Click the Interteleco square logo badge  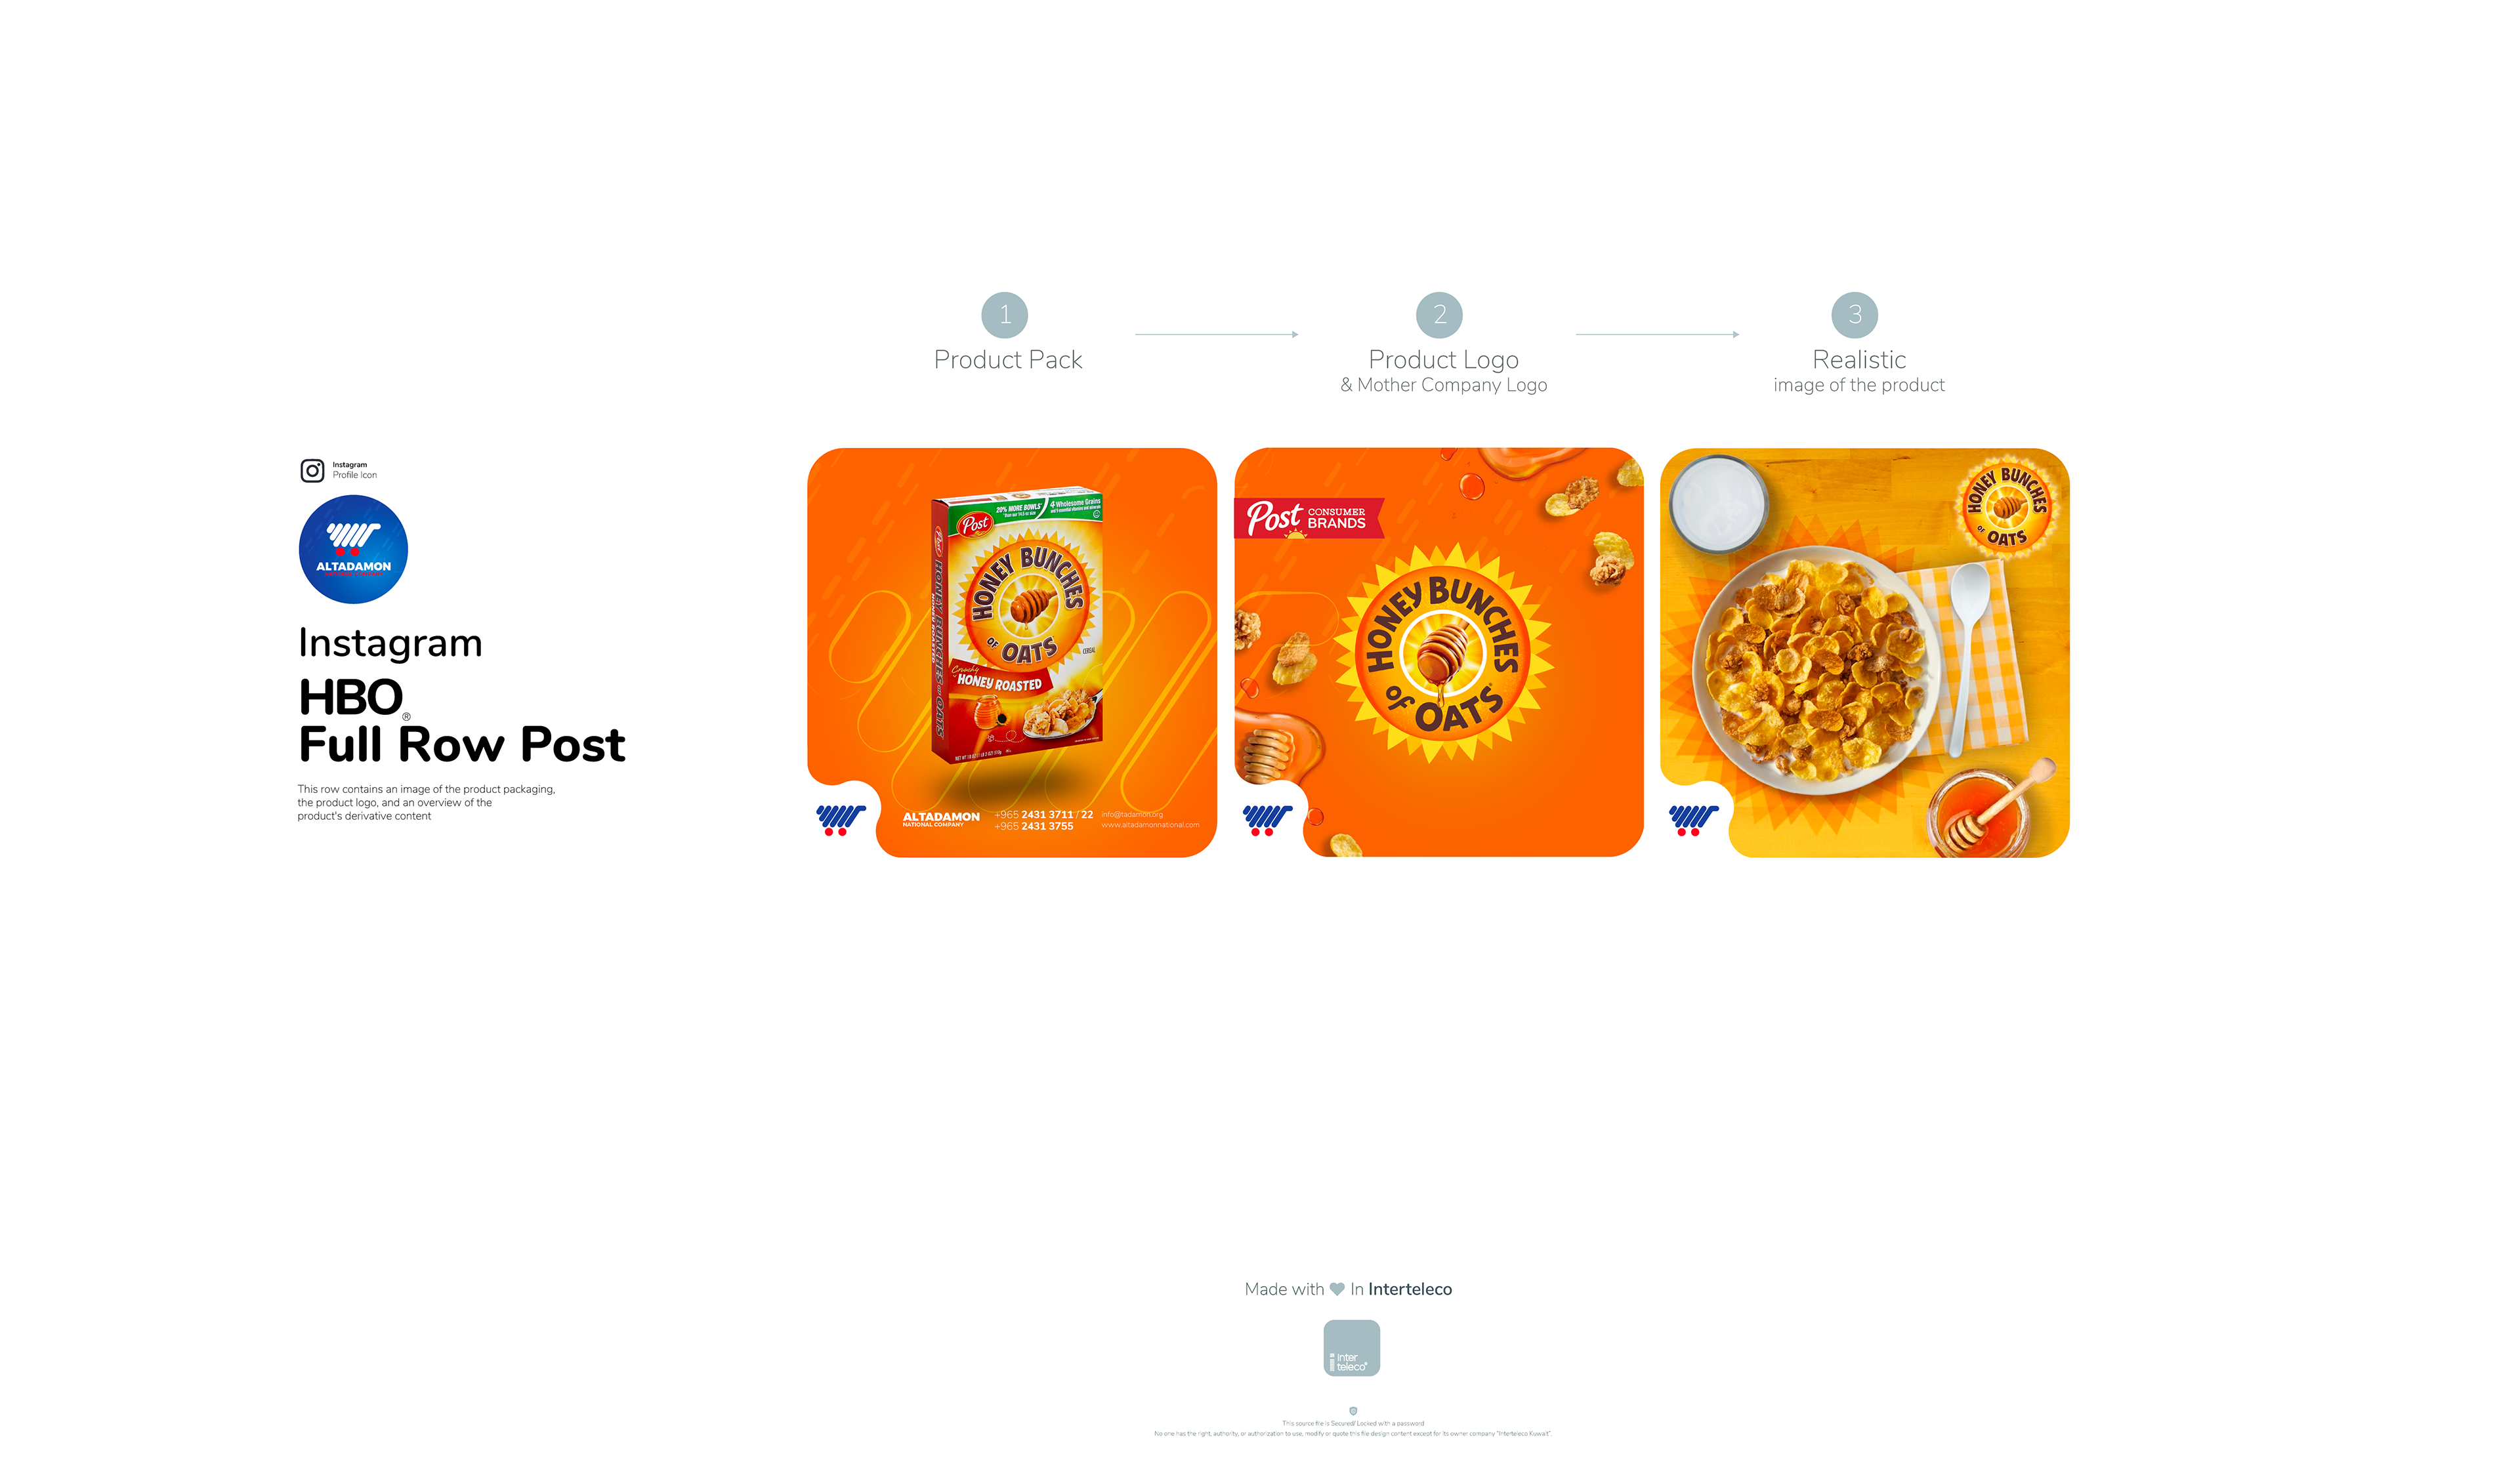(x=1351, y=1348)
